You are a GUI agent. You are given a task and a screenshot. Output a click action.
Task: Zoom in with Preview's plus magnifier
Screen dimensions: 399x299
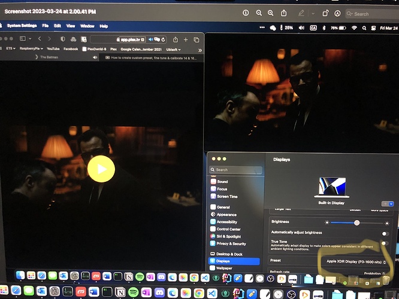pos(271,13)
